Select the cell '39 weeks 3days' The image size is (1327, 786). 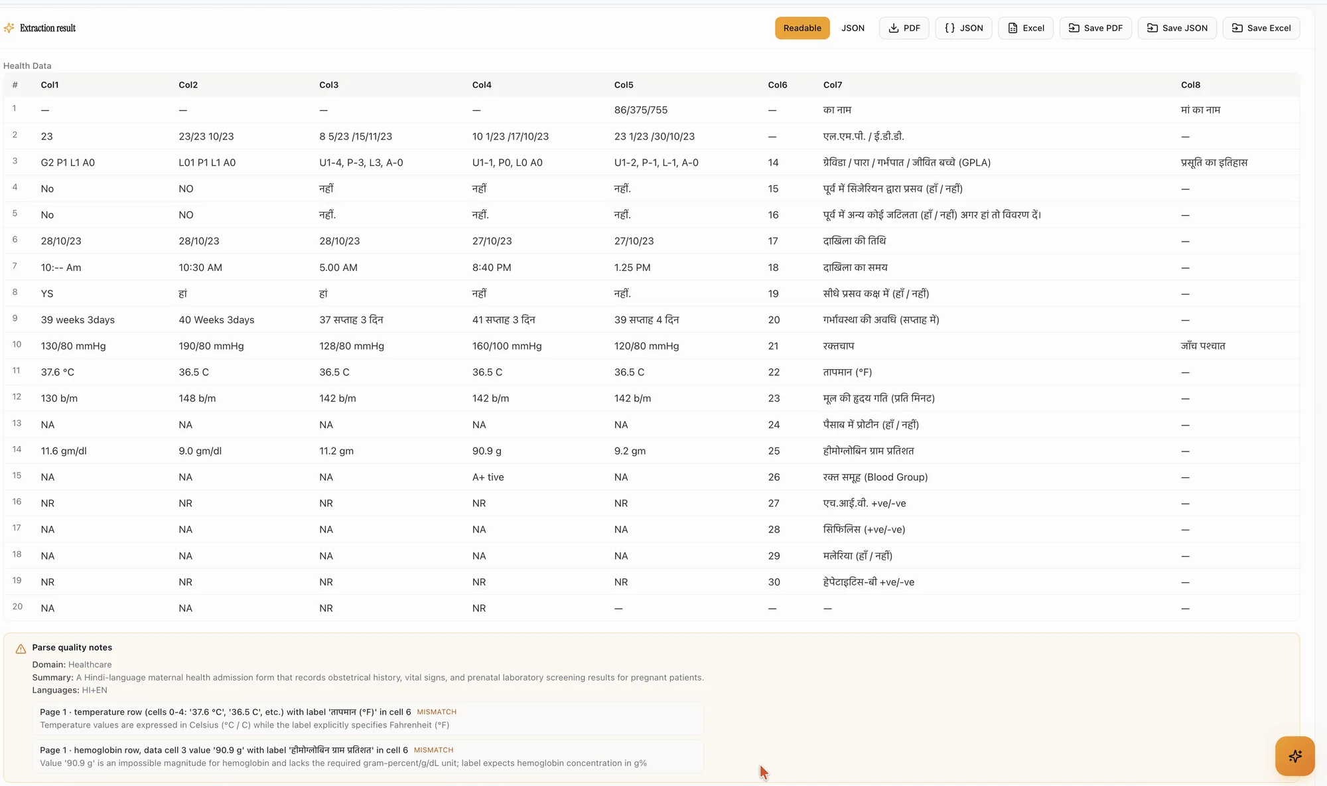78,320
